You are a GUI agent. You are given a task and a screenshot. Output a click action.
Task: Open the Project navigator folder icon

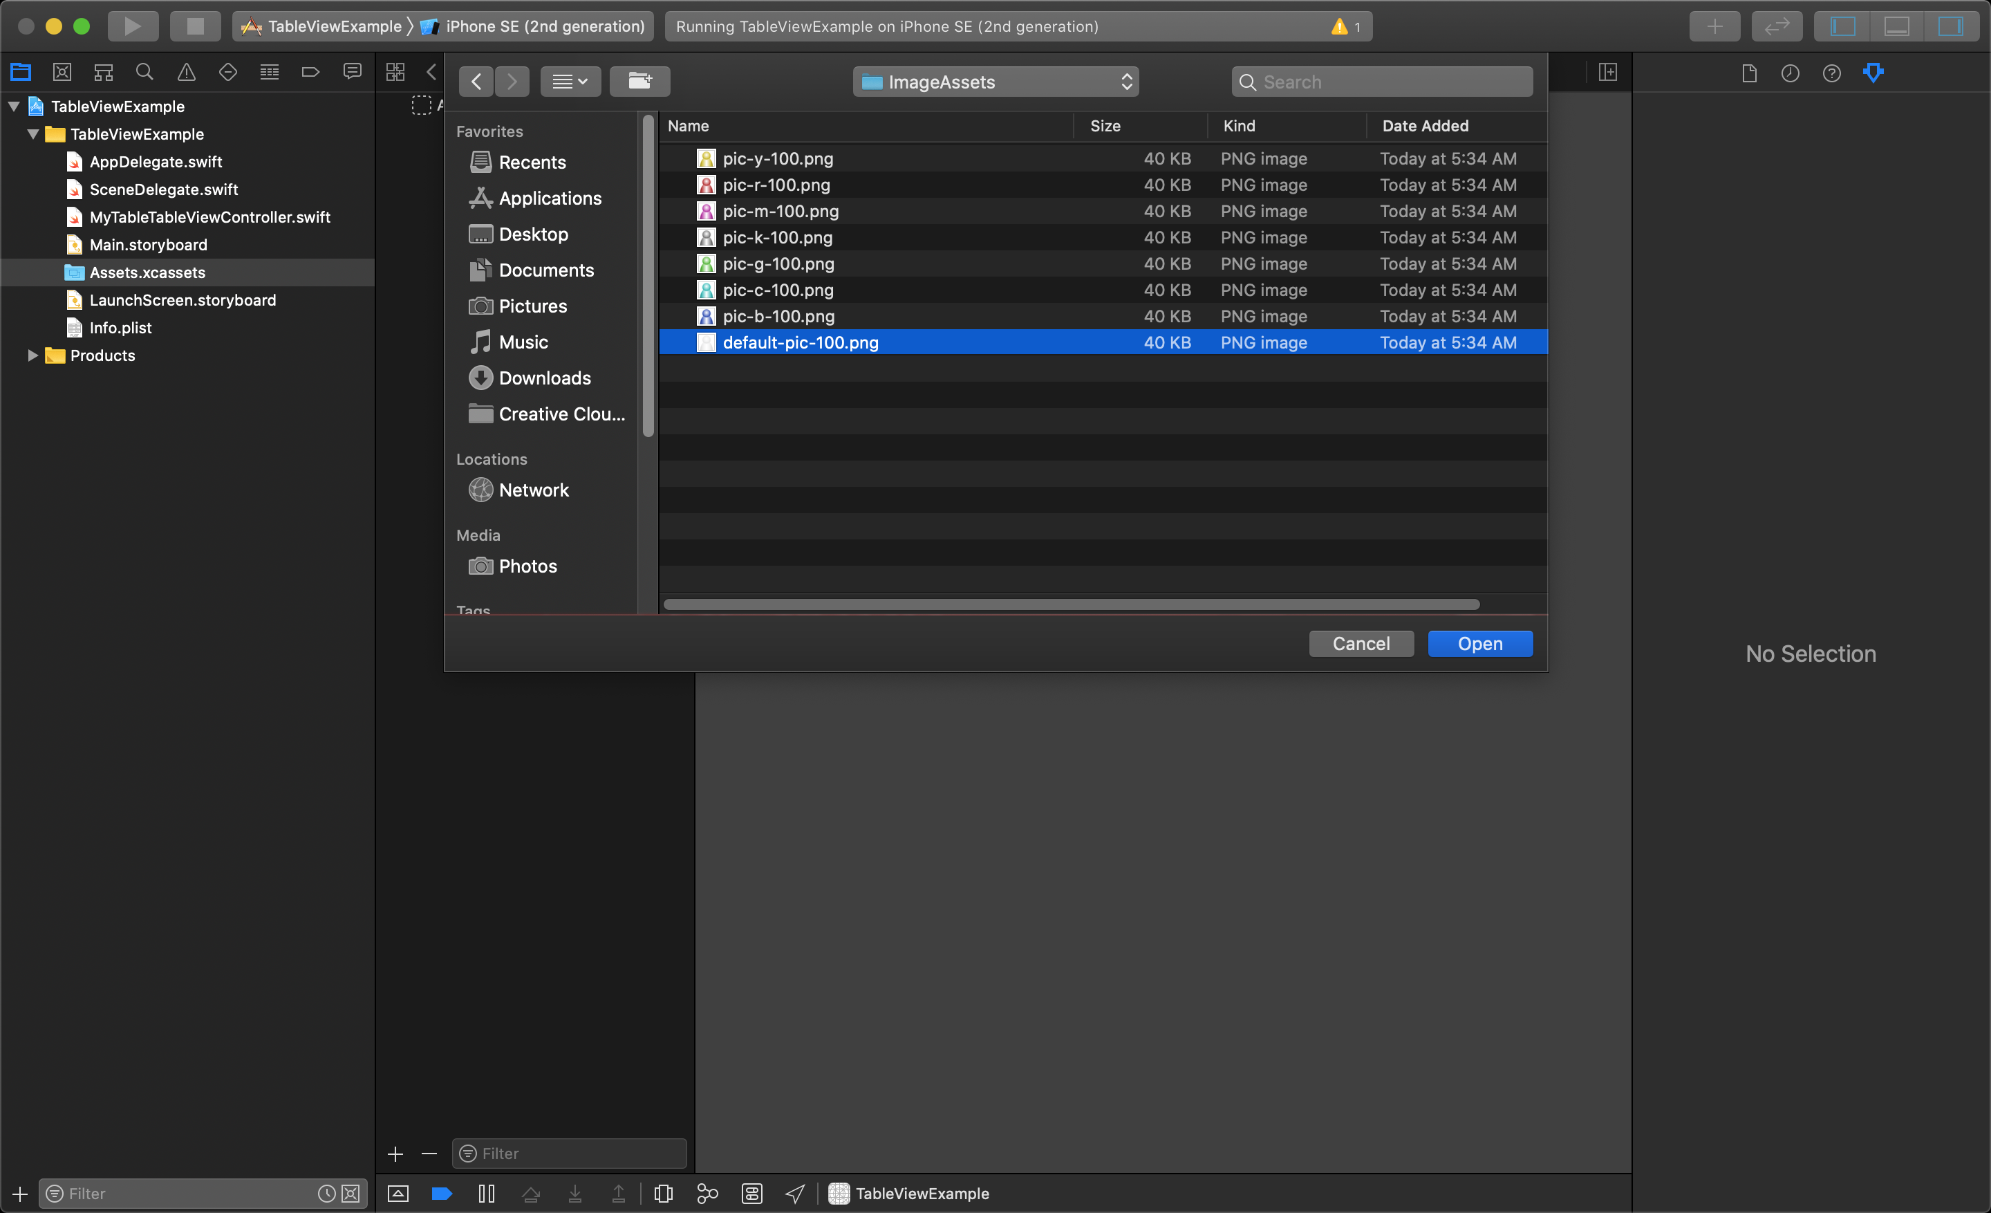[21, 73]
